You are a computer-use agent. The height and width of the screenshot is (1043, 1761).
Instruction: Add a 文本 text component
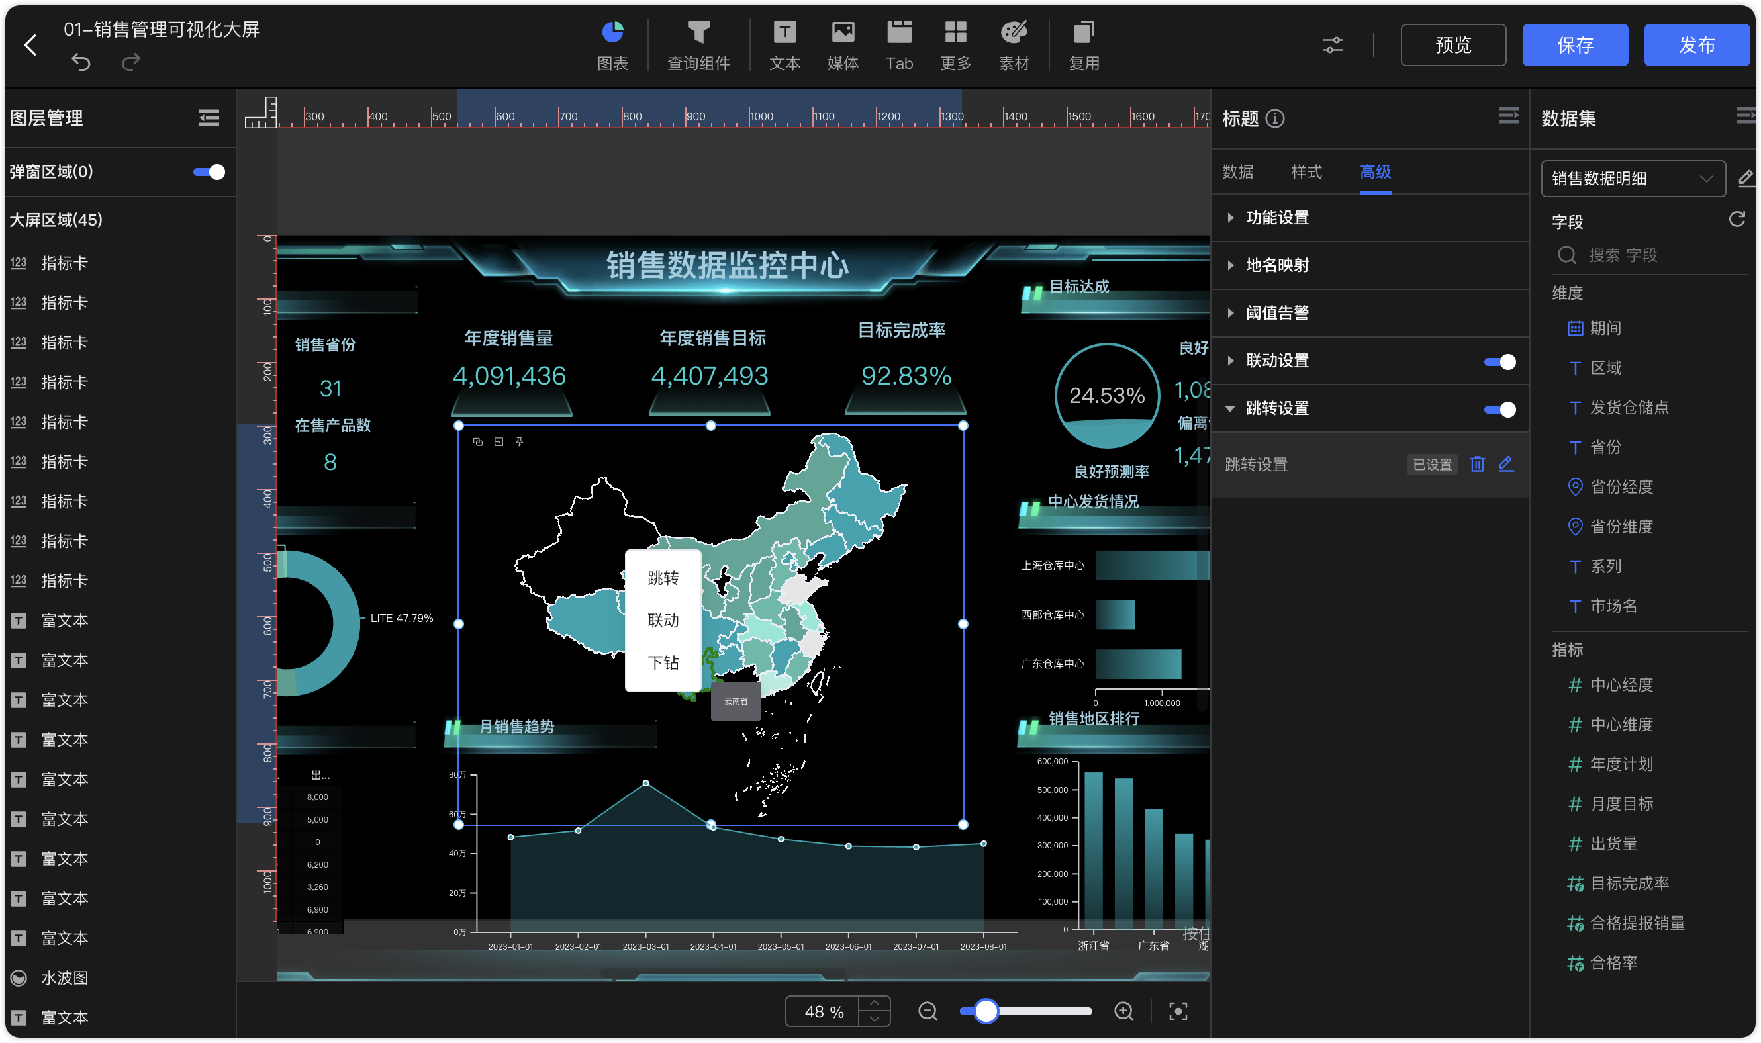coord(785,45)
